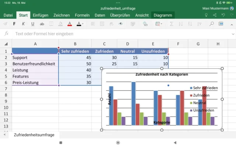Click the merge cells icon
Viewport: 236px width, 147px height.
[x=102, y=24]
